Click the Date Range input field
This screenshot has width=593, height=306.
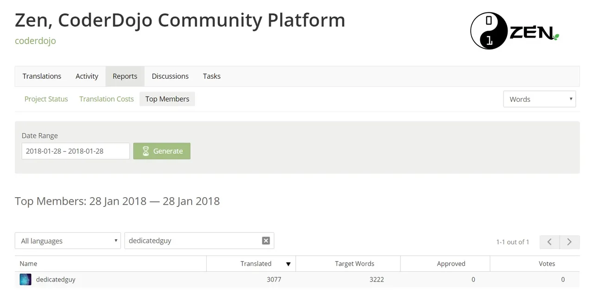[x=76, y=151]
